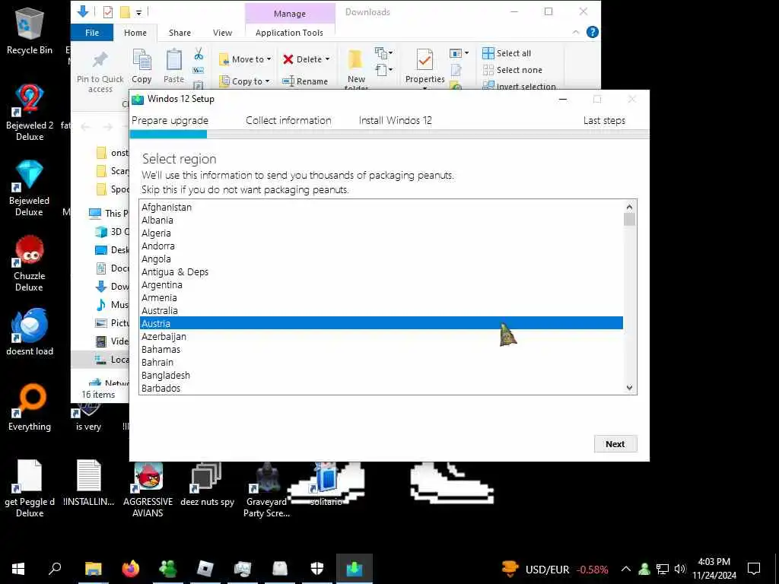This screenshot has width=779, height=584.
Task: Open the 'doesnt load' Thunderbird shortcut
Action: pos(30,332)
